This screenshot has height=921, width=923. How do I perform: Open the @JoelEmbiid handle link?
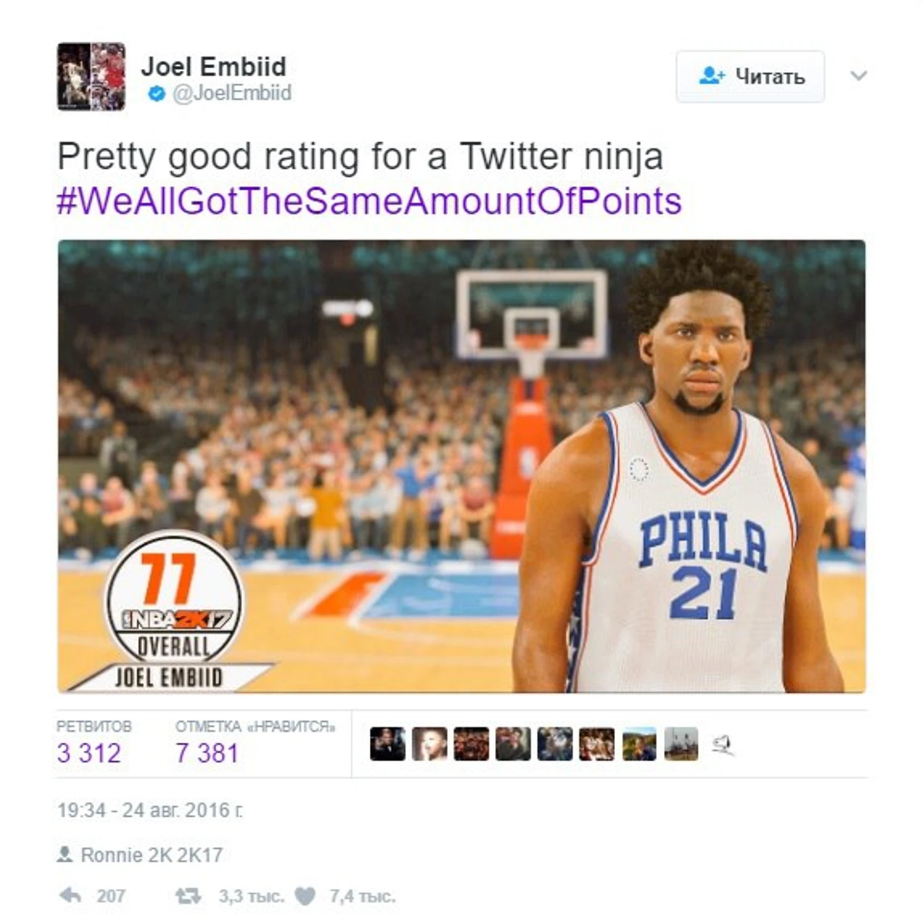(x=231, y=94)
